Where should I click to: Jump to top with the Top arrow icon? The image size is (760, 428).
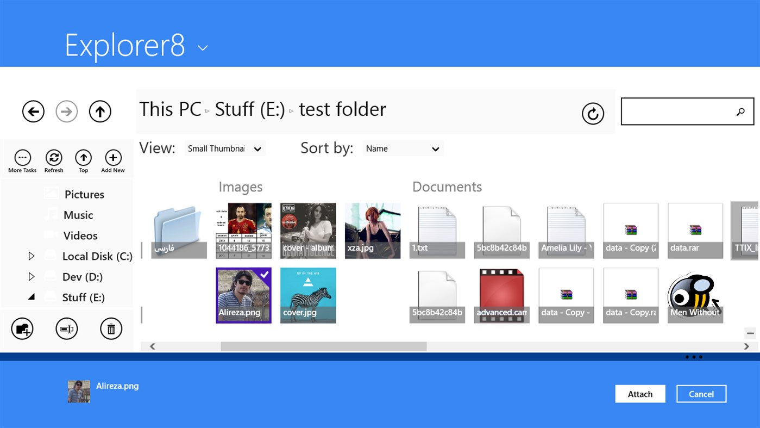[x=83, y=158]
